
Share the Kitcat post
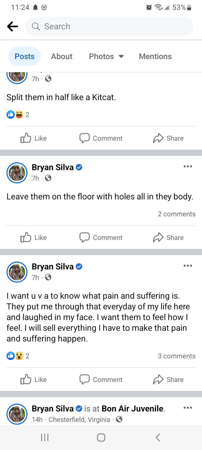168,138
